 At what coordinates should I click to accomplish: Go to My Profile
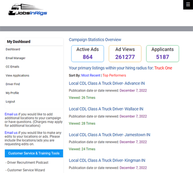(12, 93)
